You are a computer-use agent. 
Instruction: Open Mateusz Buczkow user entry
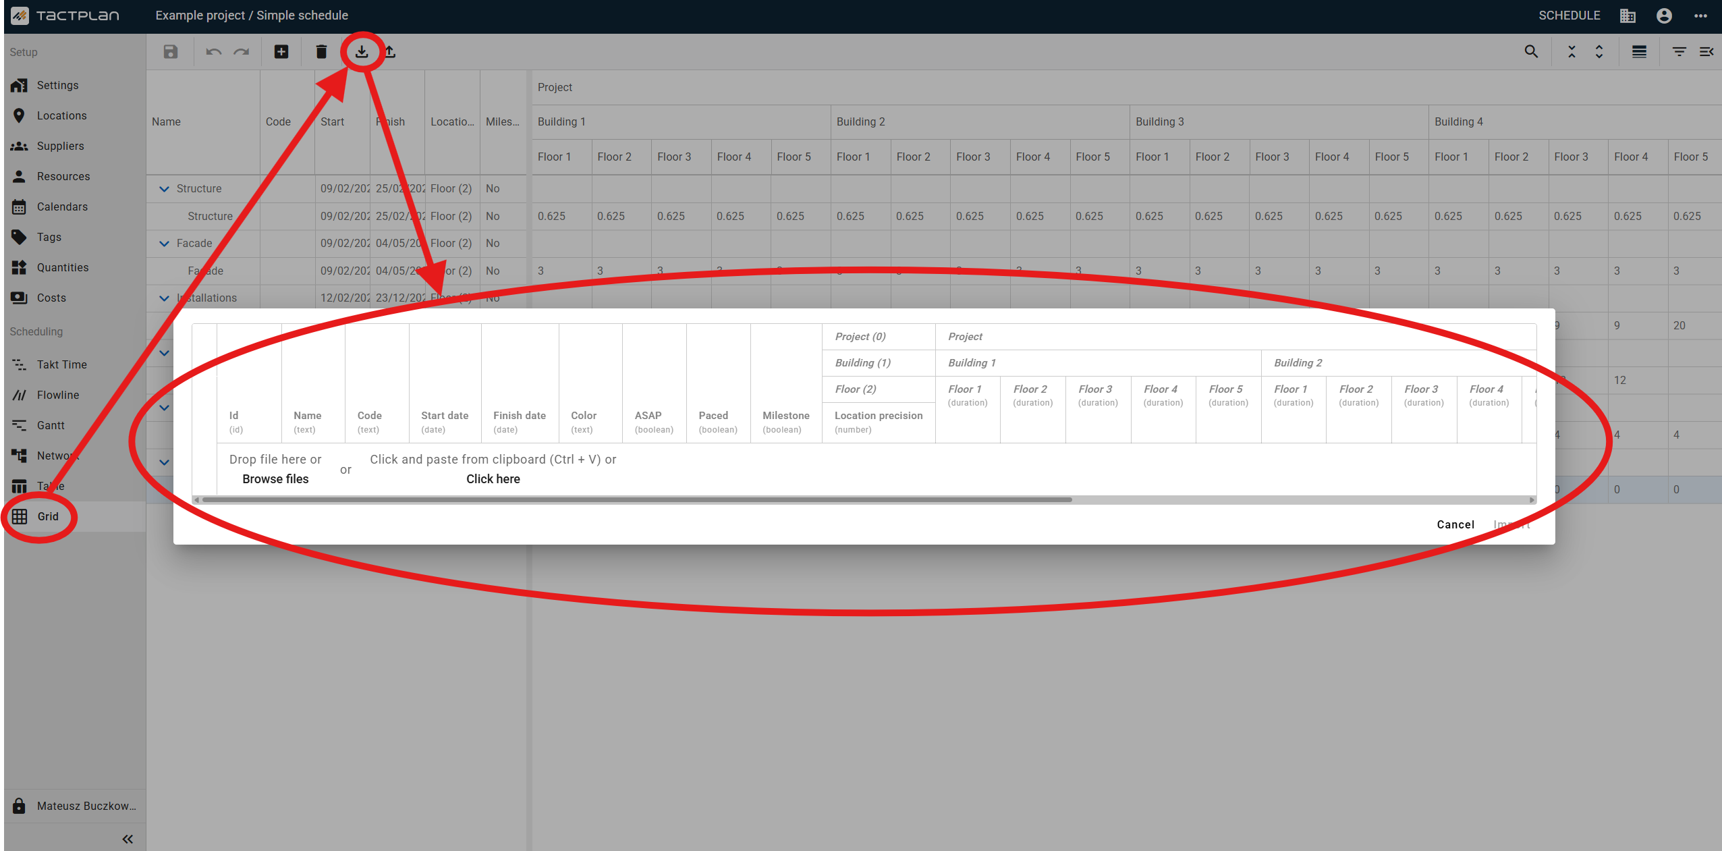(75, 806)
